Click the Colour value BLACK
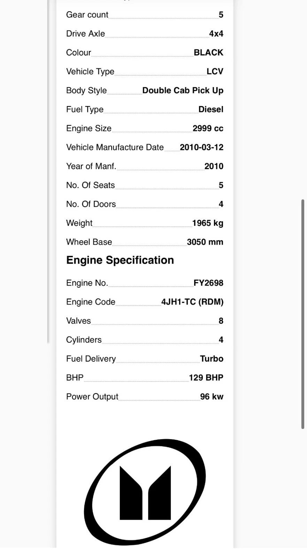 (208, 53)
